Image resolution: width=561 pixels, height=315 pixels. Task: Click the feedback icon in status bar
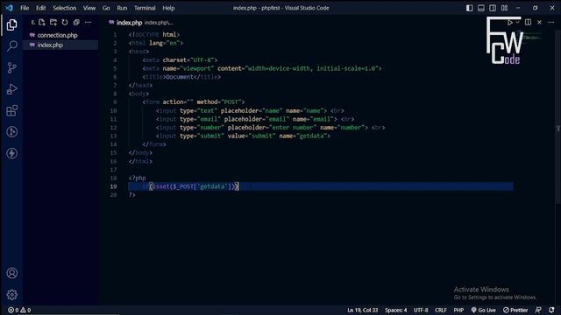538,310
